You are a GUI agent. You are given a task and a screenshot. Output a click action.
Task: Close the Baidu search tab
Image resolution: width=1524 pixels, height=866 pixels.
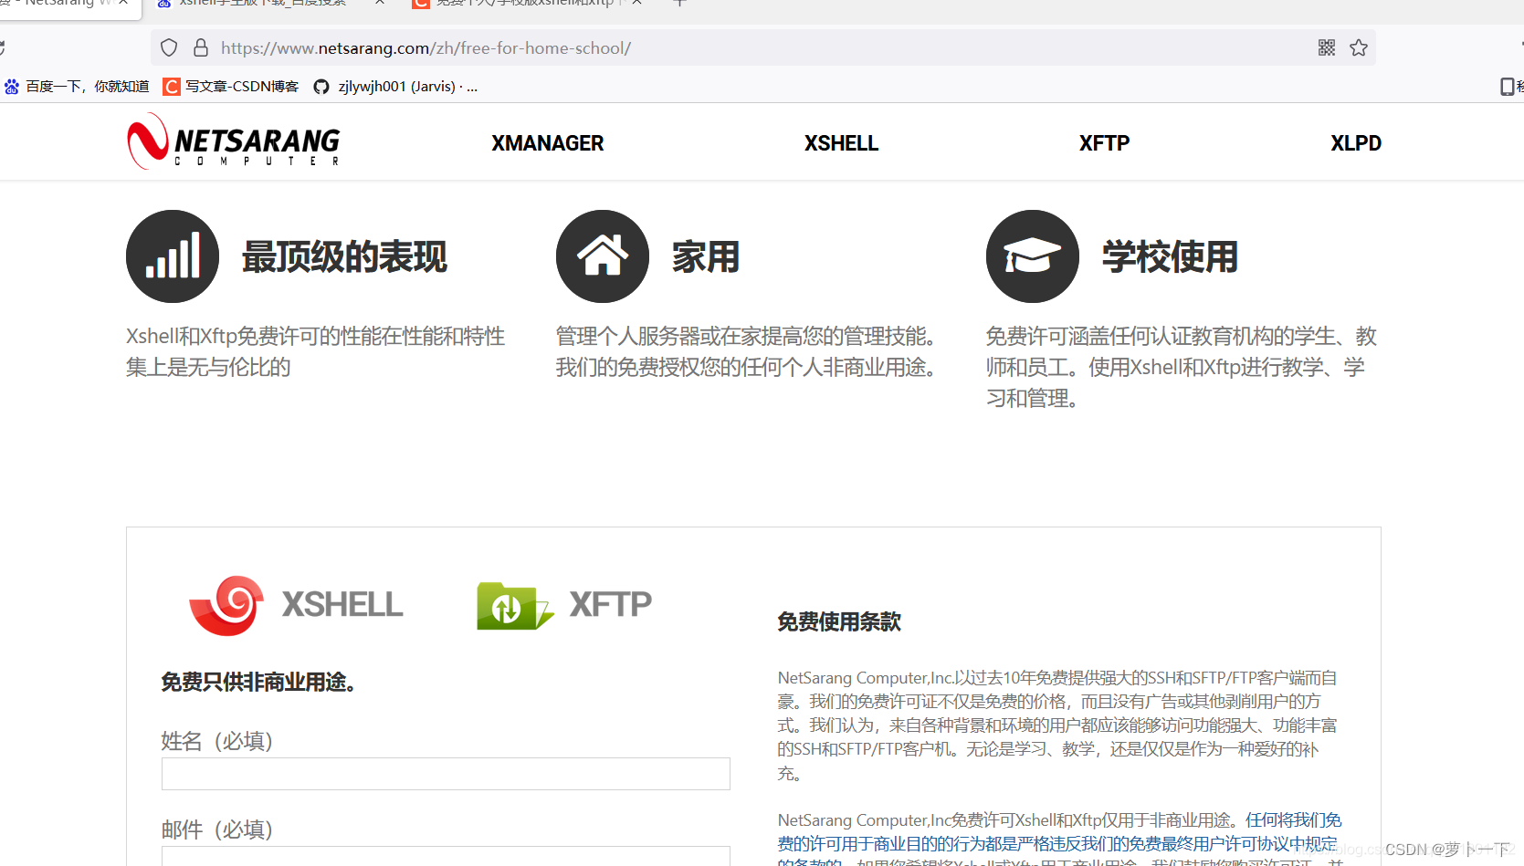coord(380,3)
